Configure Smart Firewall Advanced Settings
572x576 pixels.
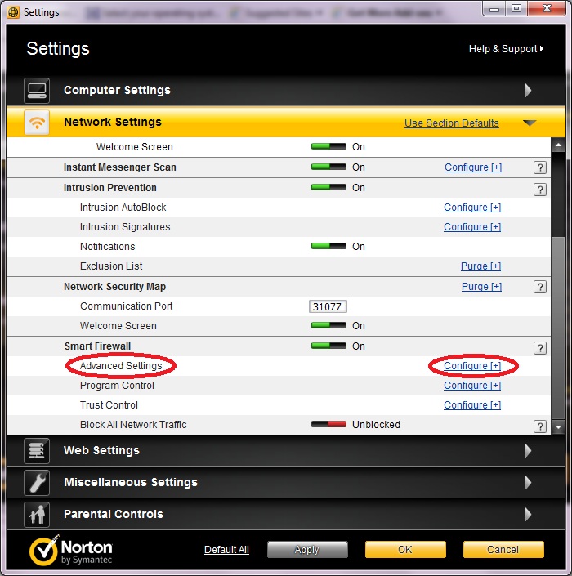click(x=472, y=366)
